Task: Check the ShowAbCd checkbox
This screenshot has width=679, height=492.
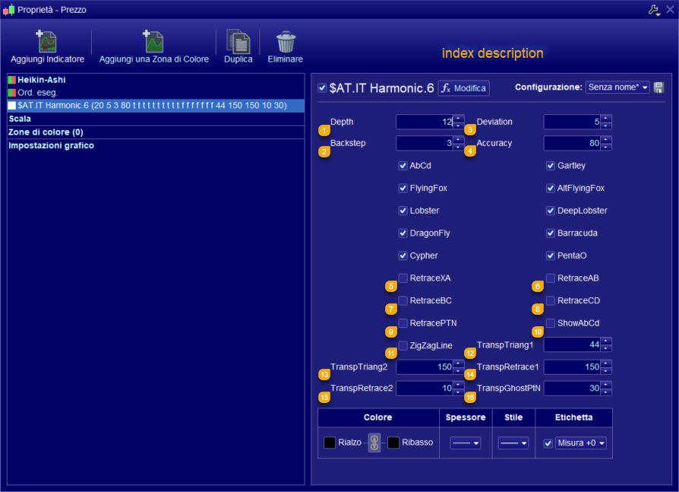Action: (551, 323)
